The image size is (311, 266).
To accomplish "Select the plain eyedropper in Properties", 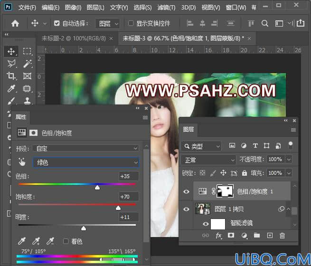I will [x=22, y=241].
